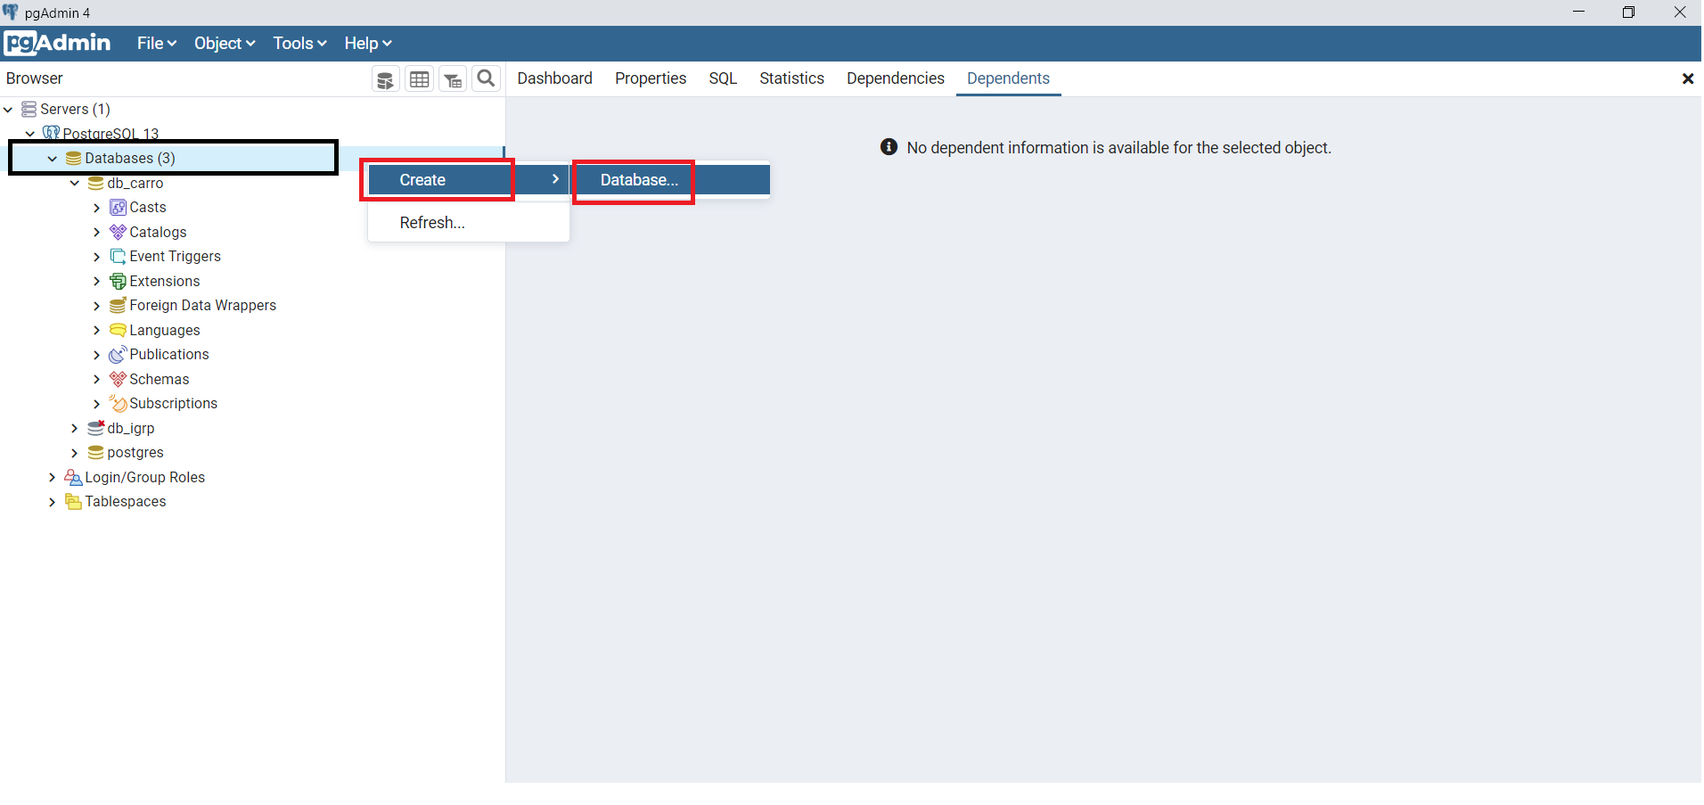Viewport: 1704px width, 805px height.
Task: Click the Servers group icon
Action: (29, 109)
